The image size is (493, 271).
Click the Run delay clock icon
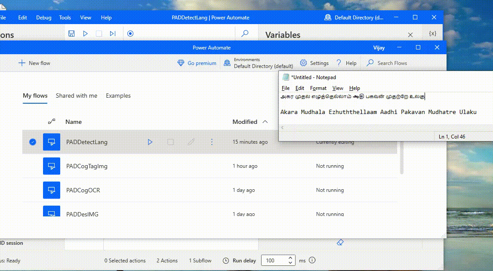pos(226,261)
